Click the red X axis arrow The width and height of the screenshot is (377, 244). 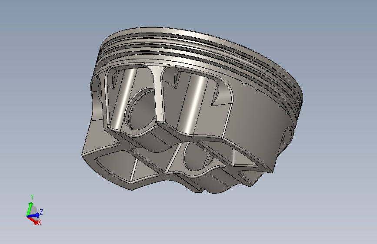[33, 221]
